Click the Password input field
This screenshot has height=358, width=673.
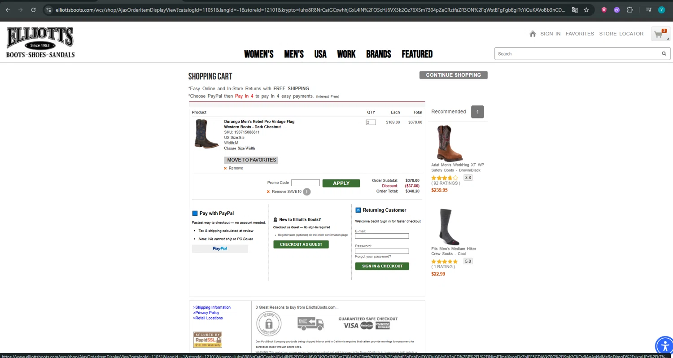point(382,251)
